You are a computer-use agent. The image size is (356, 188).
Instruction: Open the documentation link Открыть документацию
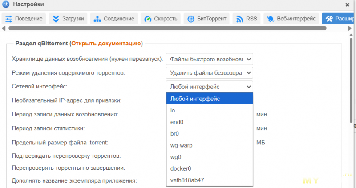pos(106,43)
